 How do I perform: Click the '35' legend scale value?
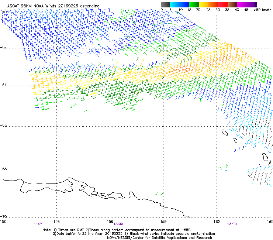click(x=227, y=10)
